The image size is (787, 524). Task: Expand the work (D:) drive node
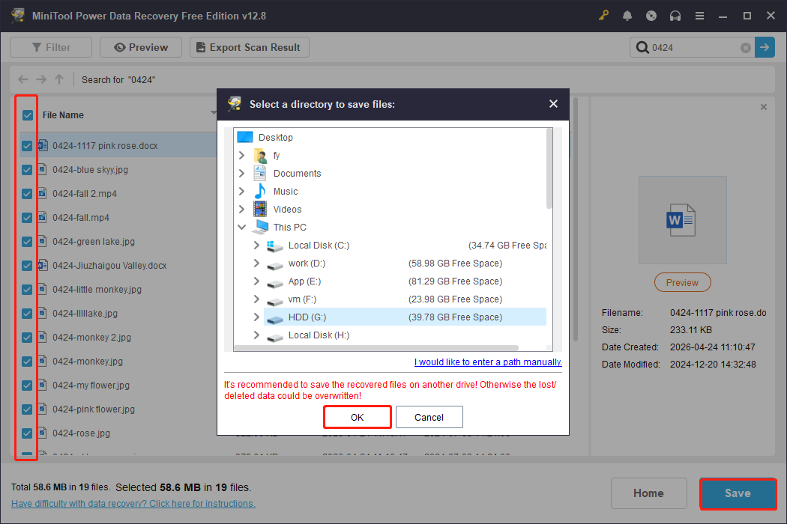256,263
